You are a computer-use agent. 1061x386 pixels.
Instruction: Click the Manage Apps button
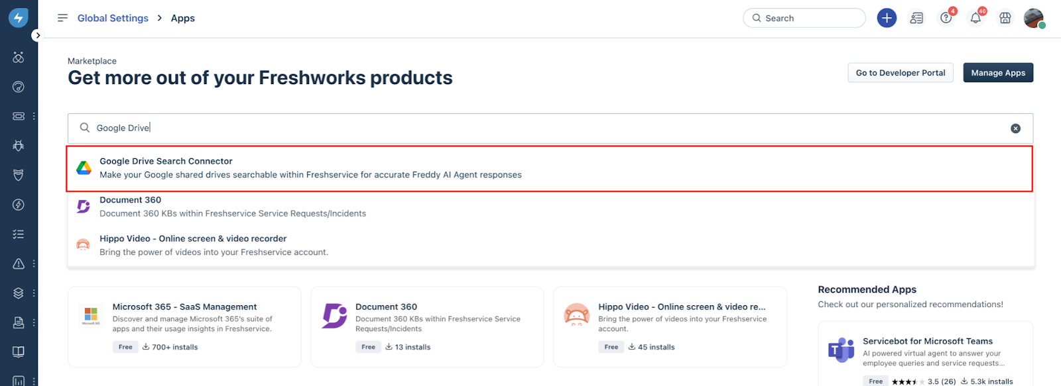[998, 73]
